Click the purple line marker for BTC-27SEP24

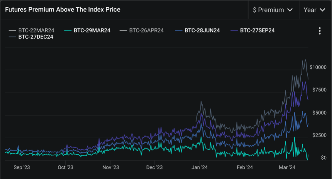coord(234,30)
